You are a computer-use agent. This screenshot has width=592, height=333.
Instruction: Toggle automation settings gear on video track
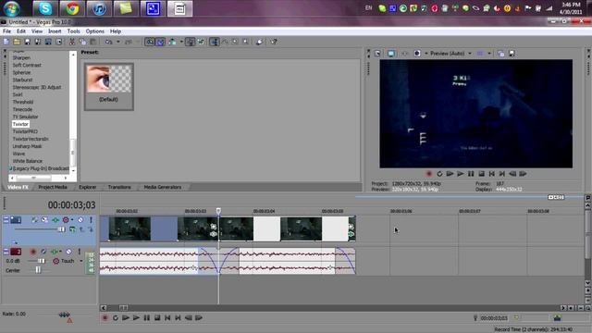[x=66, y=220]
